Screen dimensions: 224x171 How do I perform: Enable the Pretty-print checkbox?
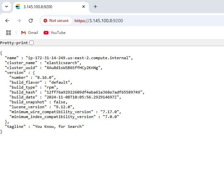pyautogui.click(x=32, y=43)
